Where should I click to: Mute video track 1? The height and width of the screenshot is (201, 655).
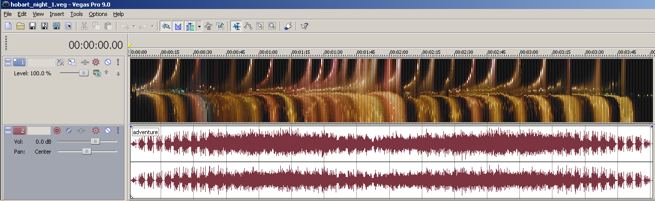click(x=108, y=62)
